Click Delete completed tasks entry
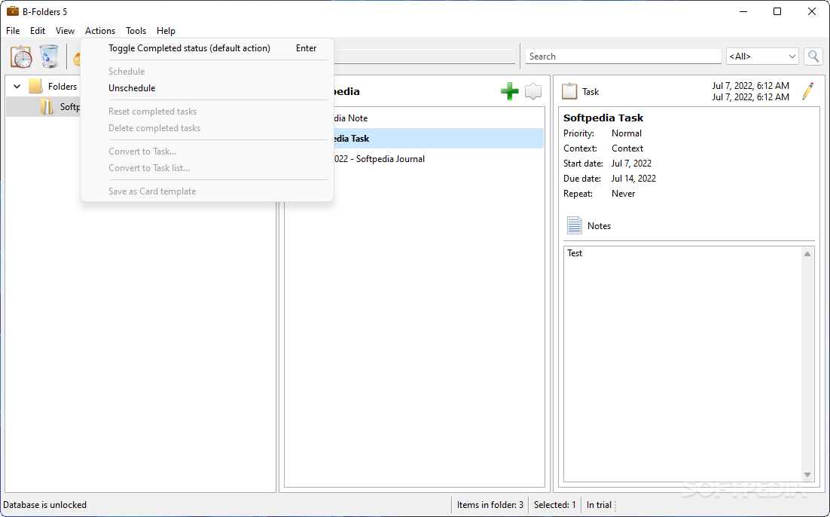This screenshot has height=517, width=830. 207,128
